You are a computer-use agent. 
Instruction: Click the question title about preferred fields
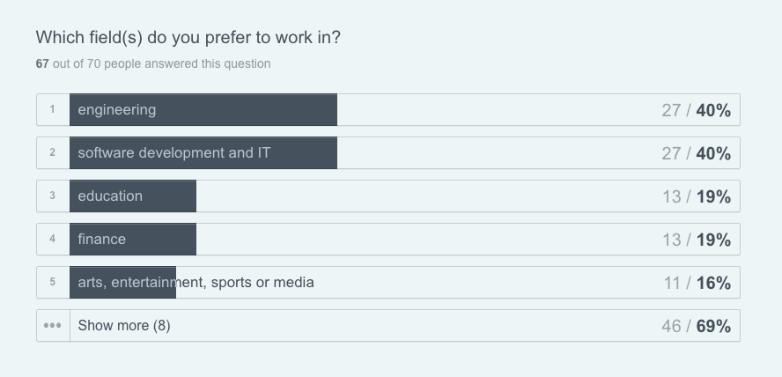[188, 37]
